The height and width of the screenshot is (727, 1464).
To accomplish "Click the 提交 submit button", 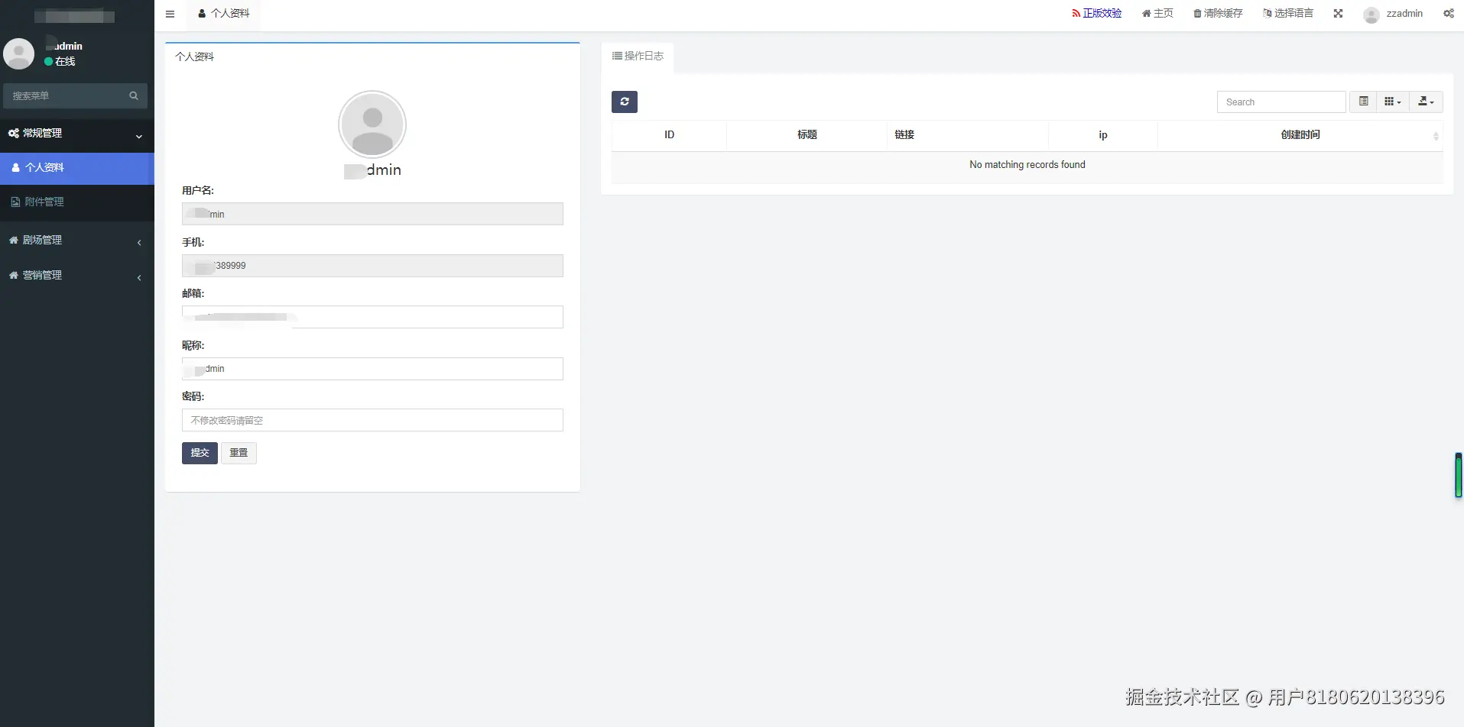I will point(200,453).
